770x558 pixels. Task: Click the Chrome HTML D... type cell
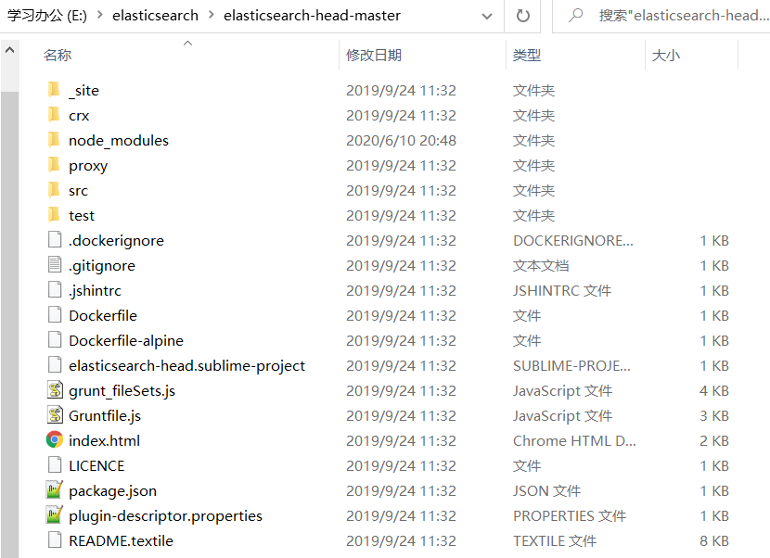pos(574,440)
